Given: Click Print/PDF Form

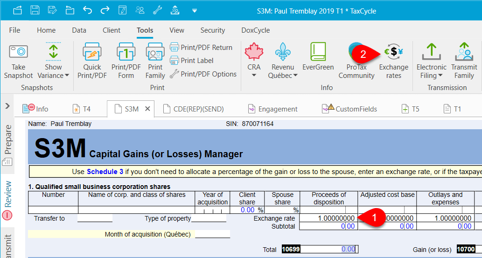Looking at the screenshot, I should click(x=126, y=62).
